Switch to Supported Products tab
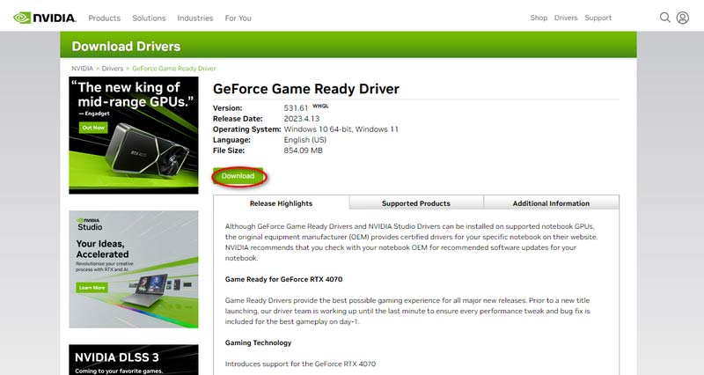The image size is (704, 375). [x=415, y=203]
